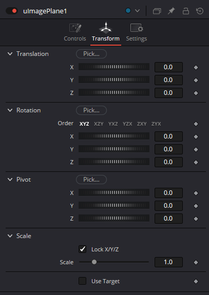Click the Translation X value field
The width and height of the screenshot is (209, 295).
pyautogui.click(x=168, y=67)
